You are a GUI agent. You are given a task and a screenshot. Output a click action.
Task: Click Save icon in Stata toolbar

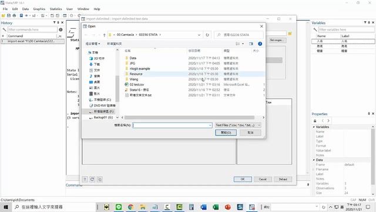coord(9,16)
